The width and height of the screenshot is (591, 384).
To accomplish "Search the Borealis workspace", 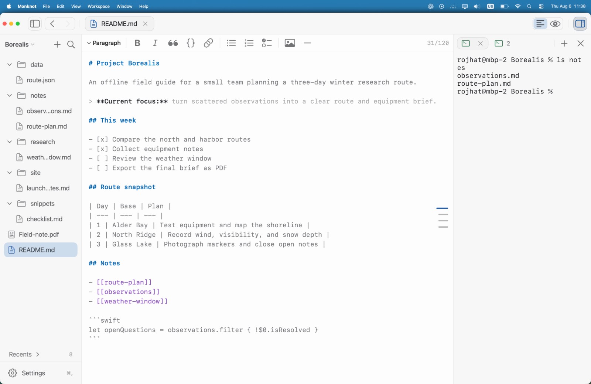I will click(x=71, y=44).
